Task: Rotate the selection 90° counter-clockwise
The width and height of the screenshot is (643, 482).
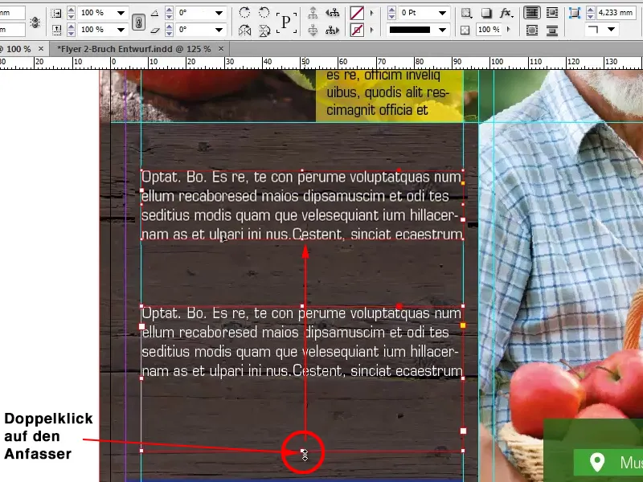Action: tap(264, 13)
